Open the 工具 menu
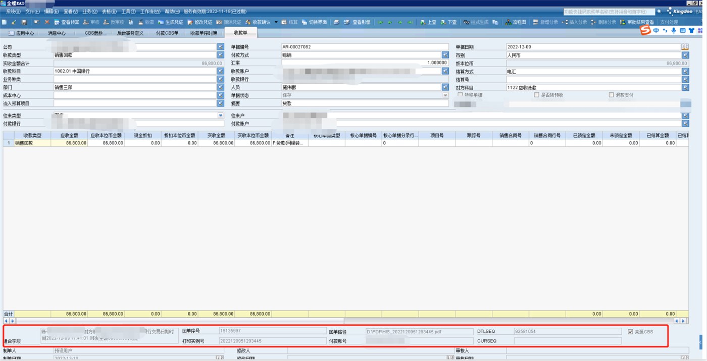The height and width of the screenshot is (361, 707). point(128,11)
